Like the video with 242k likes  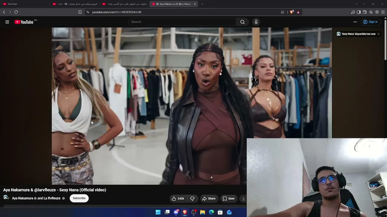tap(178, 199)
